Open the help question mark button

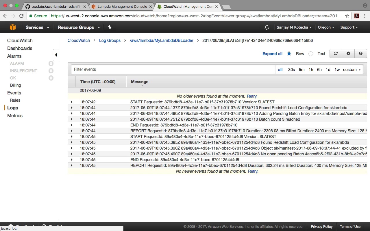click(x=361, y=53)
